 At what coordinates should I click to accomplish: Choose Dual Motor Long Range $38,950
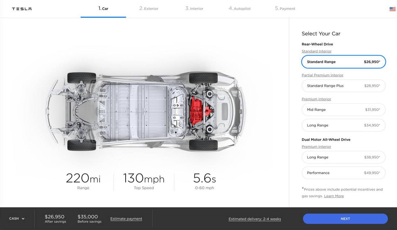coord(343,157)
